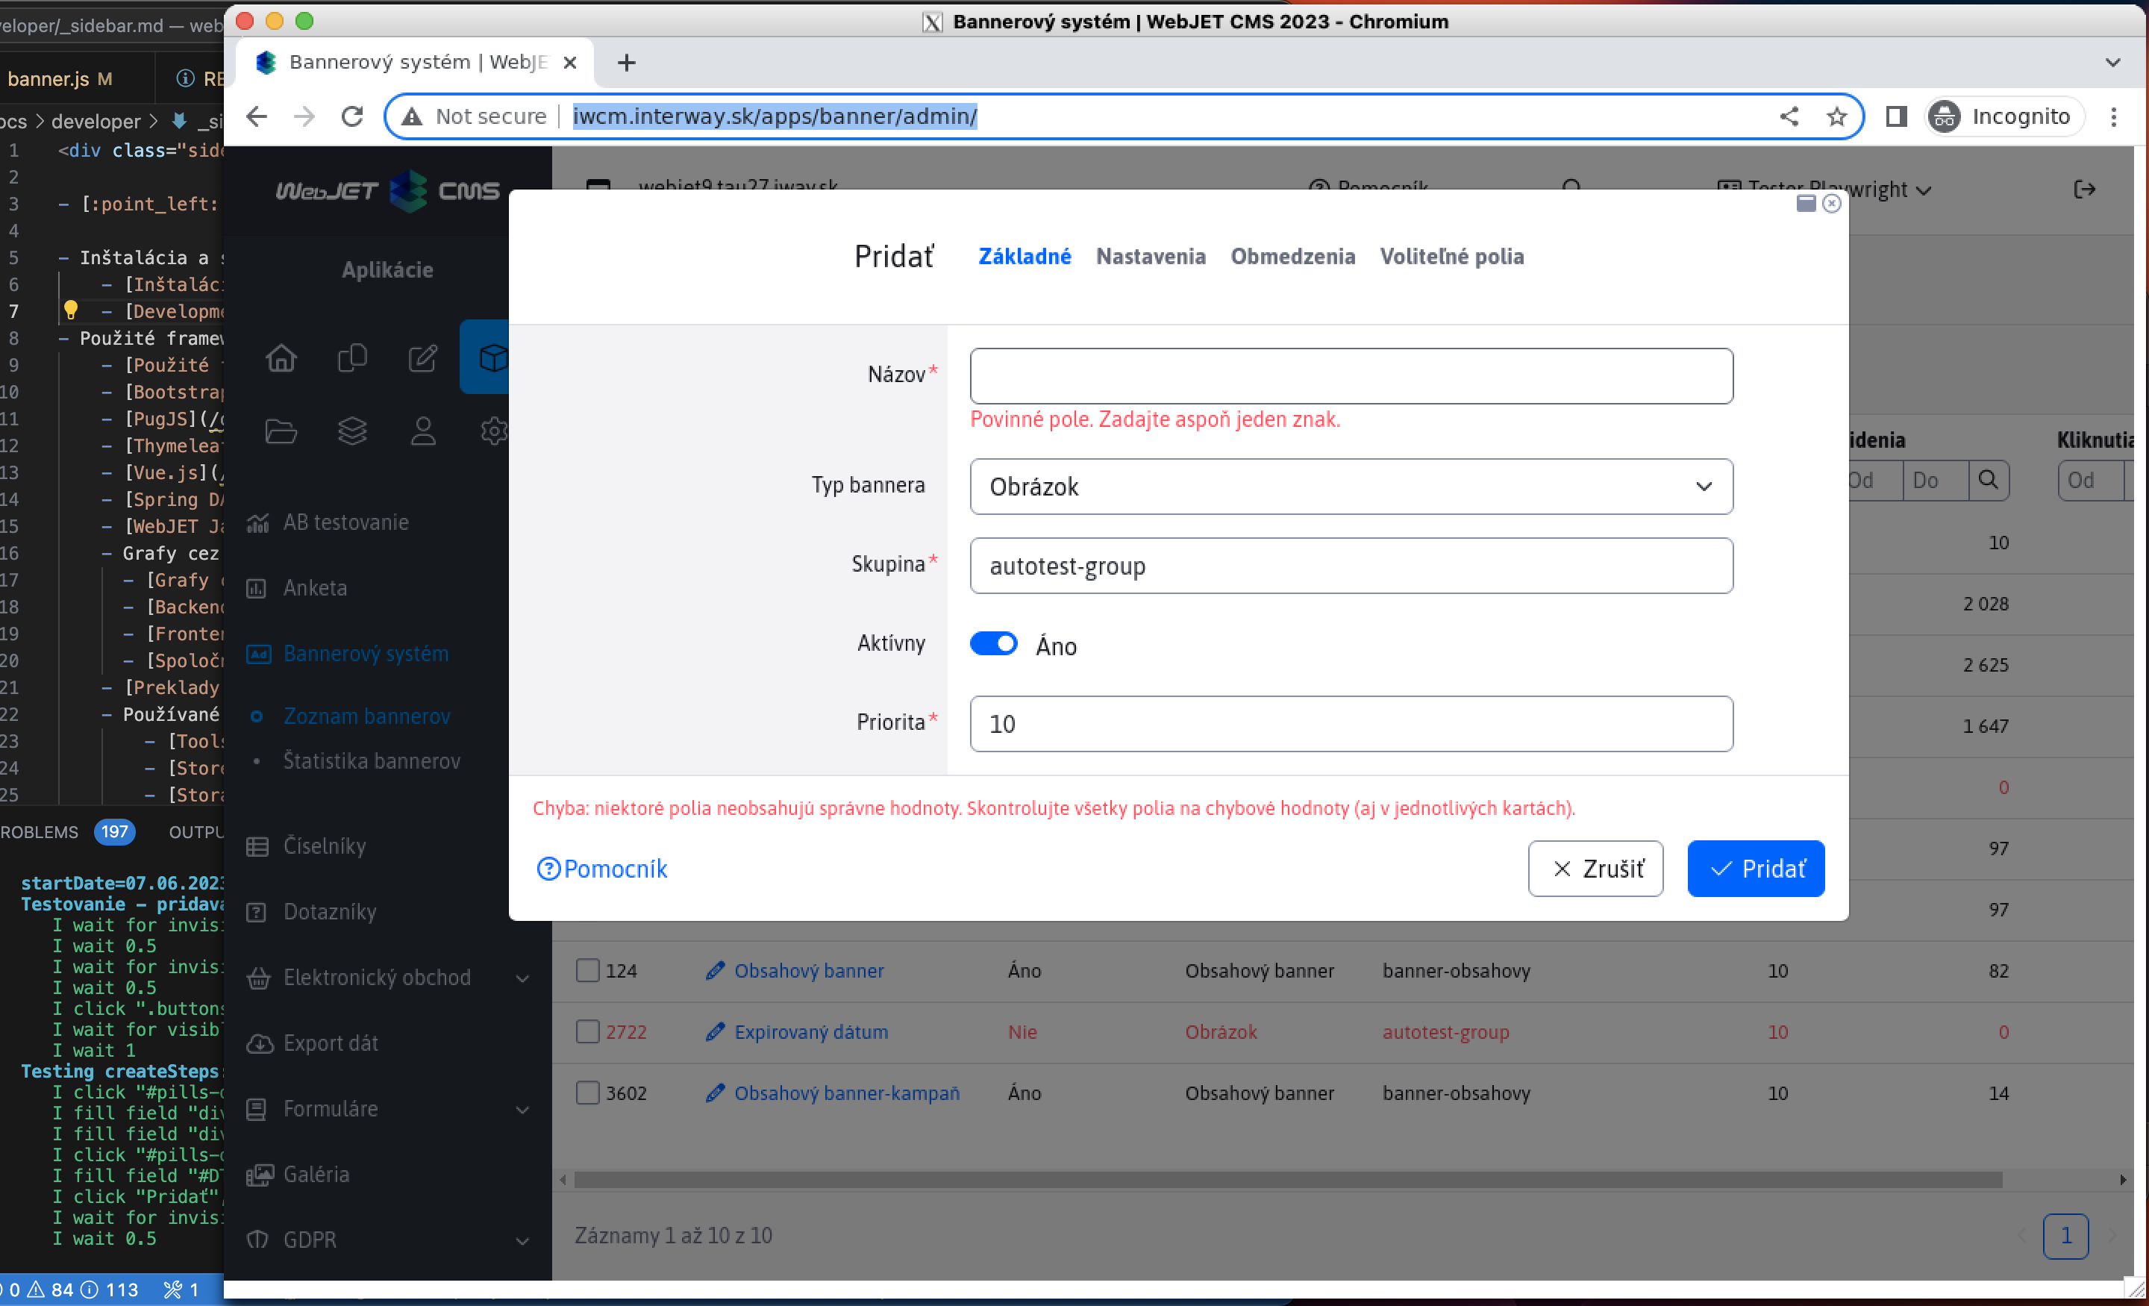Click the edit pencil sidebar icon
The height and width of the screenshot is (1306, 2149).
pyautogui.click(x=423, y=357)
